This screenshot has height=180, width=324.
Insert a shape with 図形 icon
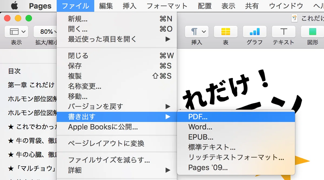312,32
